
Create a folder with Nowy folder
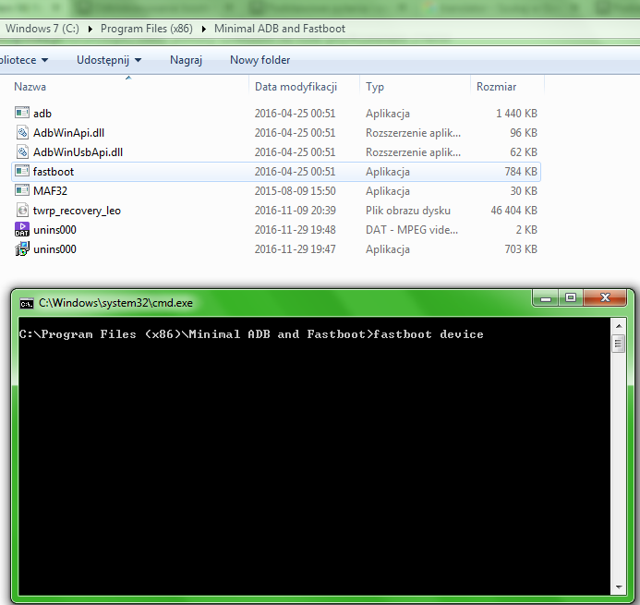pos(260,60)
